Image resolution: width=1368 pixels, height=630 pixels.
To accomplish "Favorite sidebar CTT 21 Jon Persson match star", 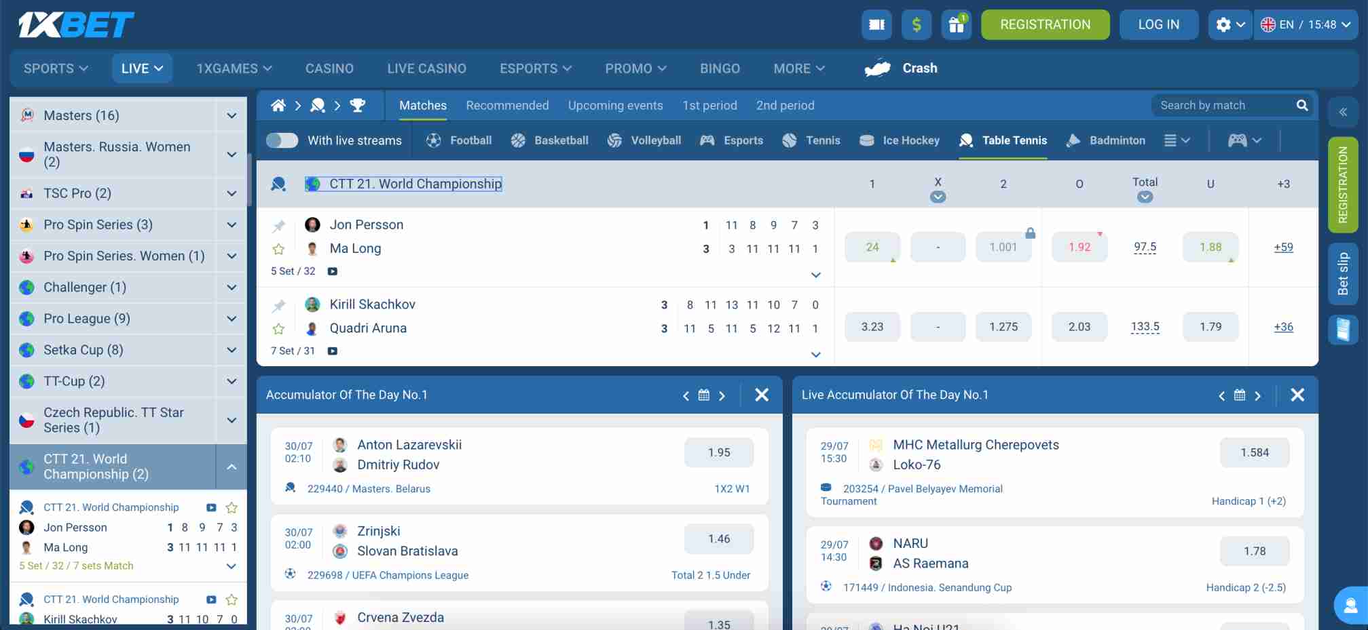I will pyautogui.click(x=232, y=508).
